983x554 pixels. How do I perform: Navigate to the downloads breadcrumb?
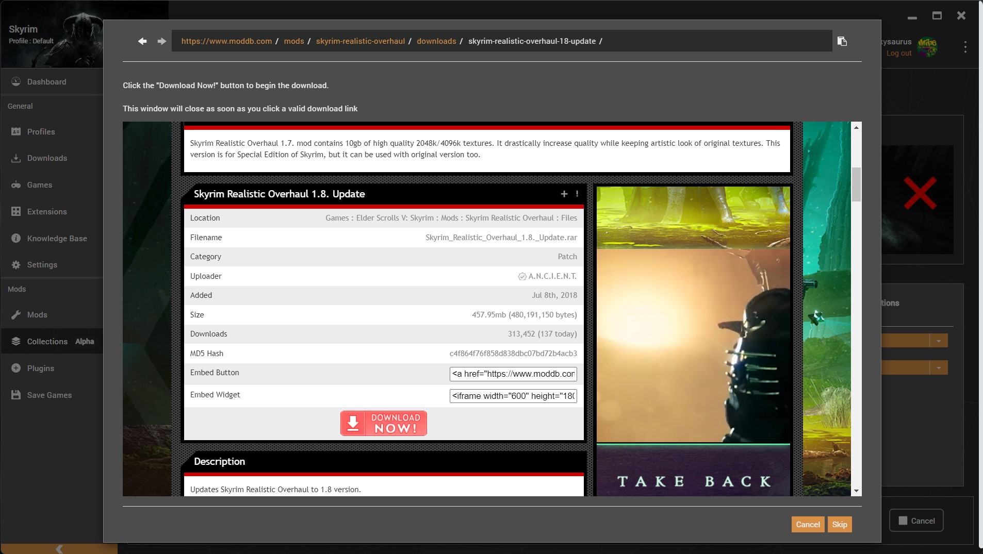[436, 41]
